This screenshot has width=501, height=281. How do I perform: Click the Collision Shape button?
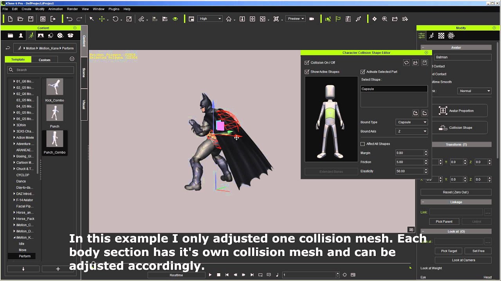(460, 128)
